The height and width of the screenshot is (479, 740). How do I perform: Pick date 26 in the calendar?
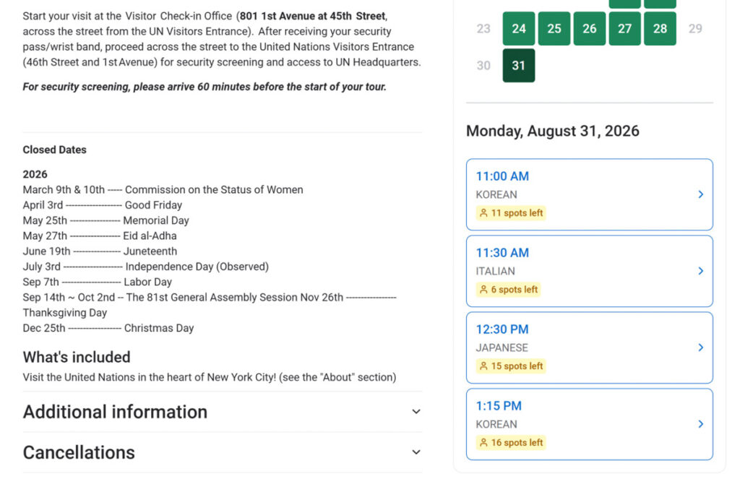590,29
